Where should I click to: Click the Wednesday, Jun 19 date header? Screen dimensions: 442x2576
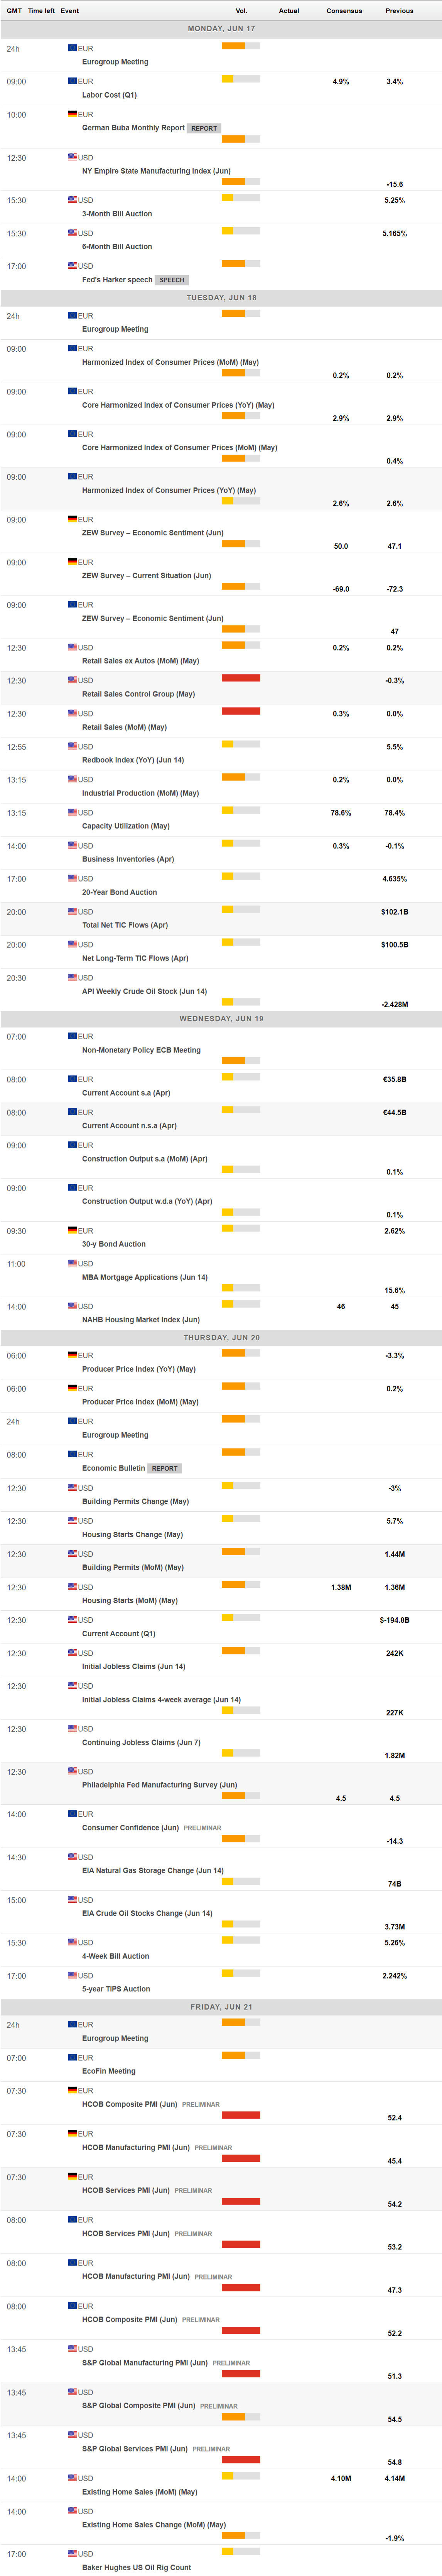point(221,1019)
